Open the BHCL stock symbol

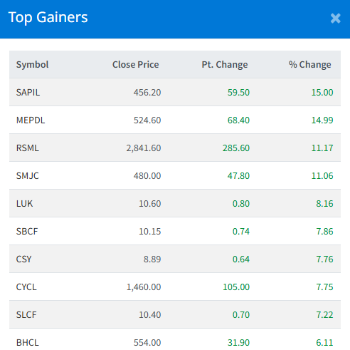pos(27,343)
